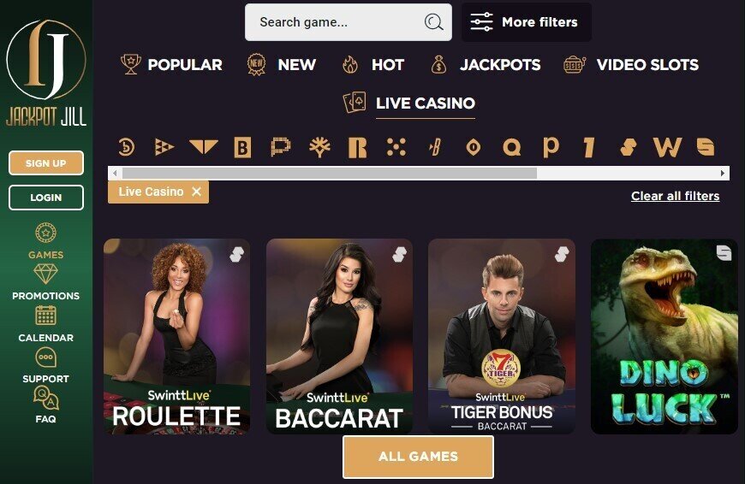The height and width of the screenshot is (484, 745).
Task: Open Support chat bubble icon
Action: pyautogui.click(x=46, y=357)
